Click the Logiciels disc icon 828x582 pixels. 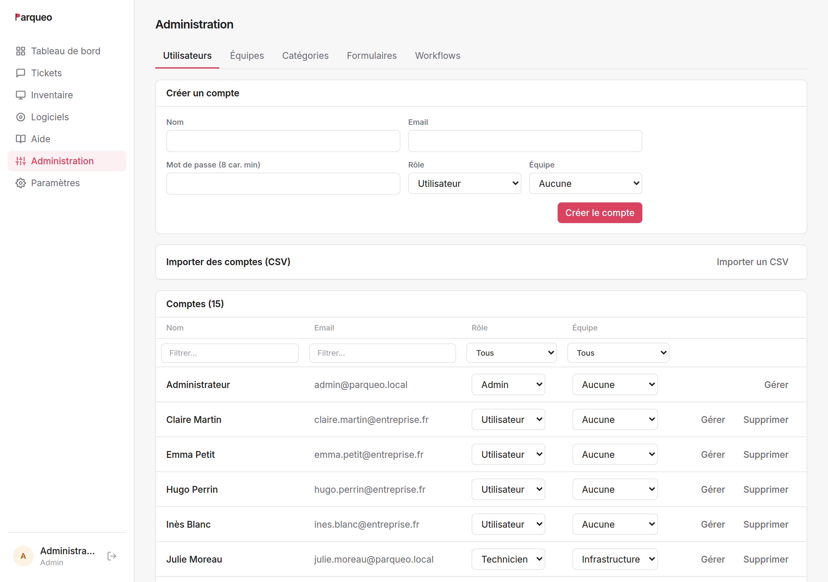(x=21, y=117)
